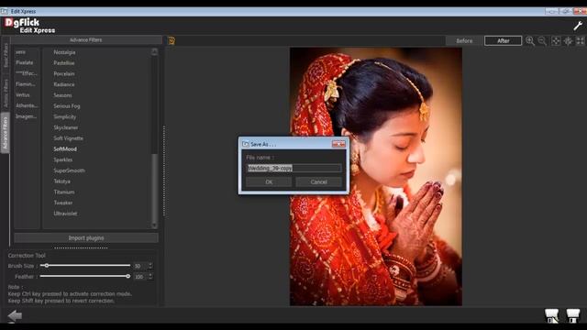Click the four-squares grid view icon
Viewport: 587px width, 330px height.
click(581, 40)
